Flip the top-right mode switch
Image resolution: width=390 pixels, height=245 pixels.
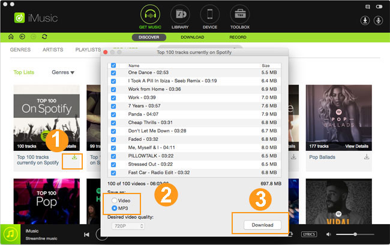click(379, 7)
